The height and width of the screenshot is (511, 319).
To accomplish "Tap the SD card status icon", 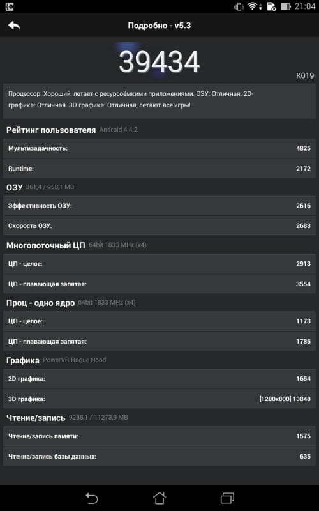I will (271, 6).
